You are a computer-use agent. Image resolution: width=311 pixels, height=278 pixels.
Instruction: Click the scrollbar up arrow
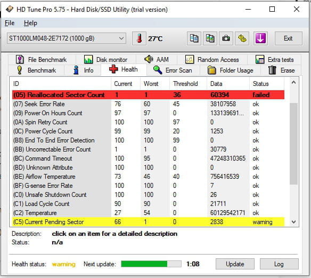click(x=294, y=83)
